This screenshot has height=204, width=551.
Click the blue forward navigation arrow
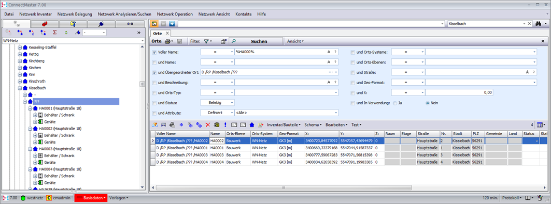172,24
